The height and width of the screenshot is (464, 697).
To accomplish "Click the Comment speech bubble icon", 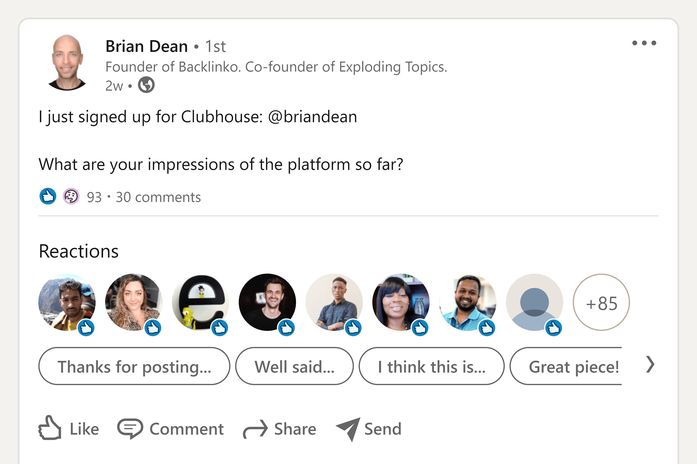I will [x=130, y=429].
